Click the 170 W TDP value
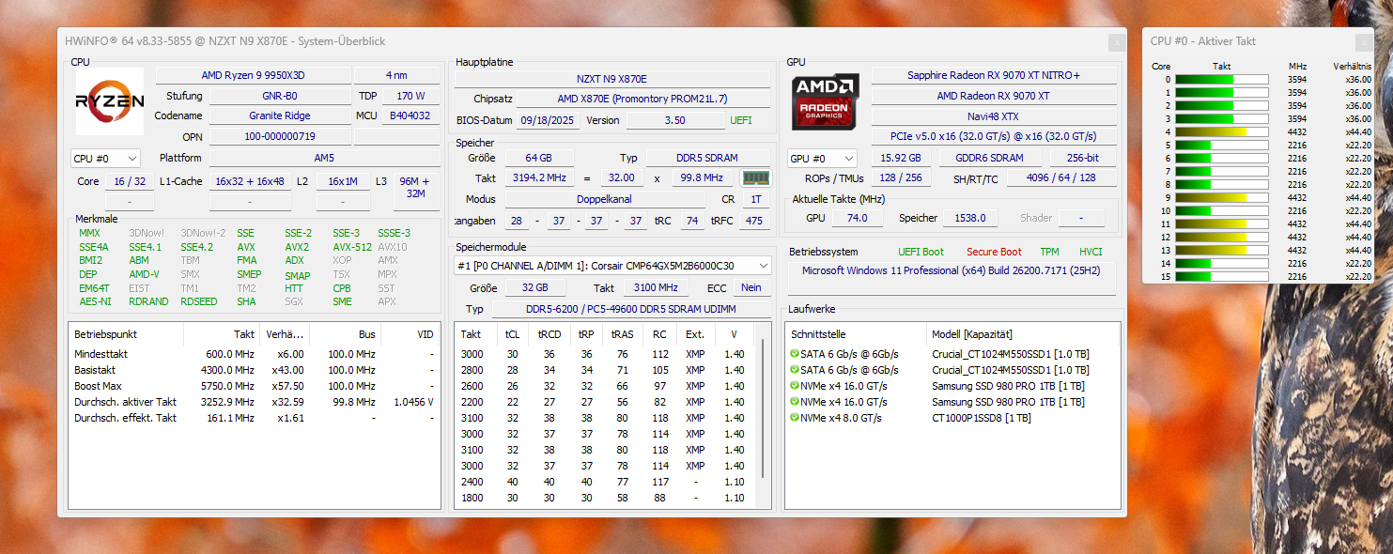This screenshot has width=1393, height=554. point(410,96)
